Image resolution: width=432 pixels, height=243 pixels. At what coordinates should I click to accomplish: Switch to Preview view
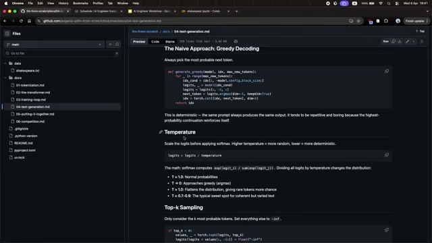tap(139, 42)
